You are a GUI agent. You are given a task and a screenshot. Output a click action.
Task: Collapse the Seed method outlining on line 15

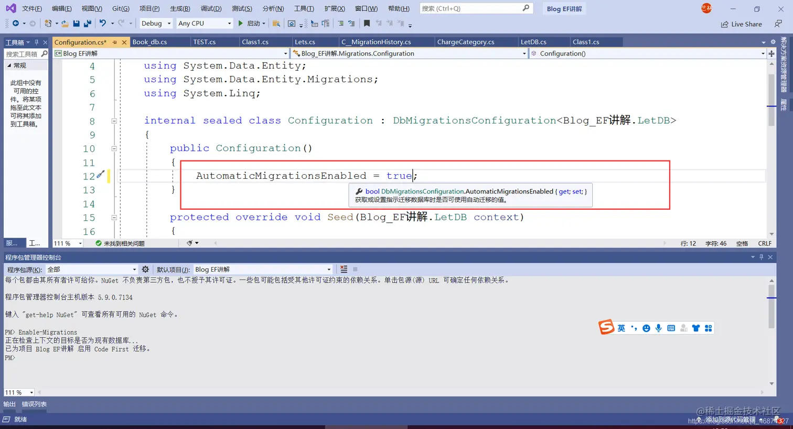coord(114,217)
